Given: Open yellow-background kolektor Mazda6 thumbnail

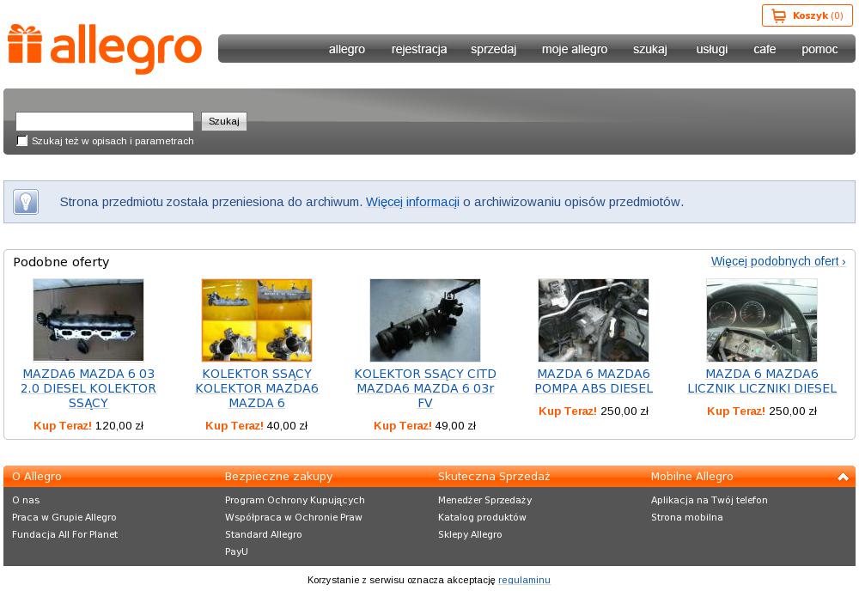Looking at the screenshot, I should point(256,320).
